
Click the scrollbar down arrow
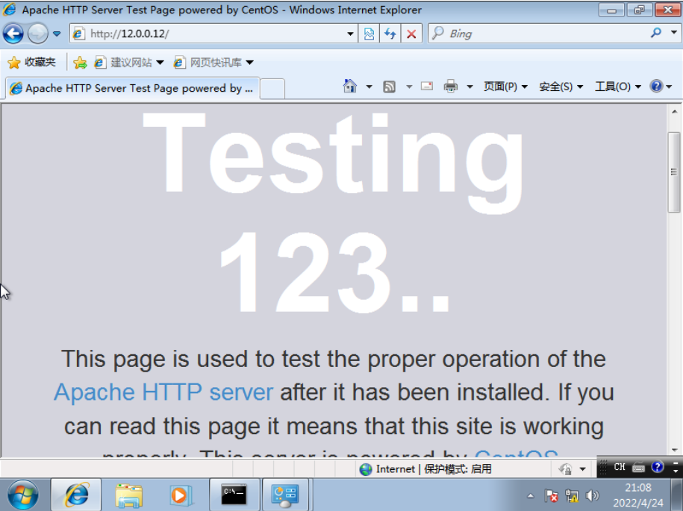(x=674, y=450)
